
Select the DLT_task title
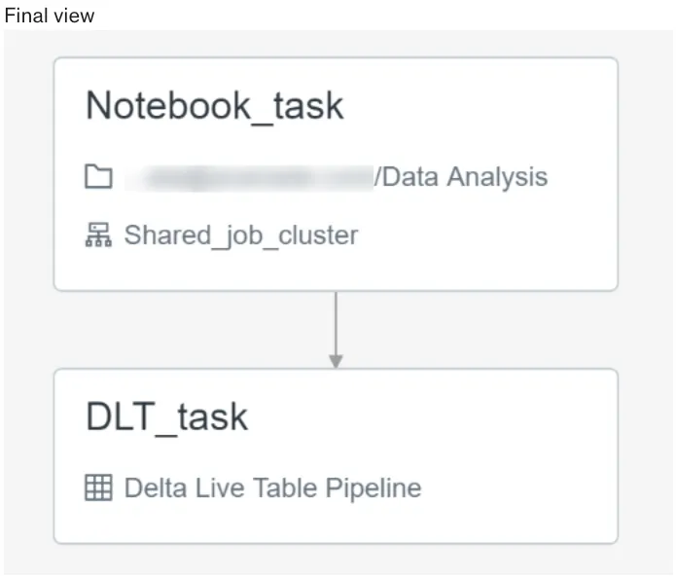coord(167,417)
